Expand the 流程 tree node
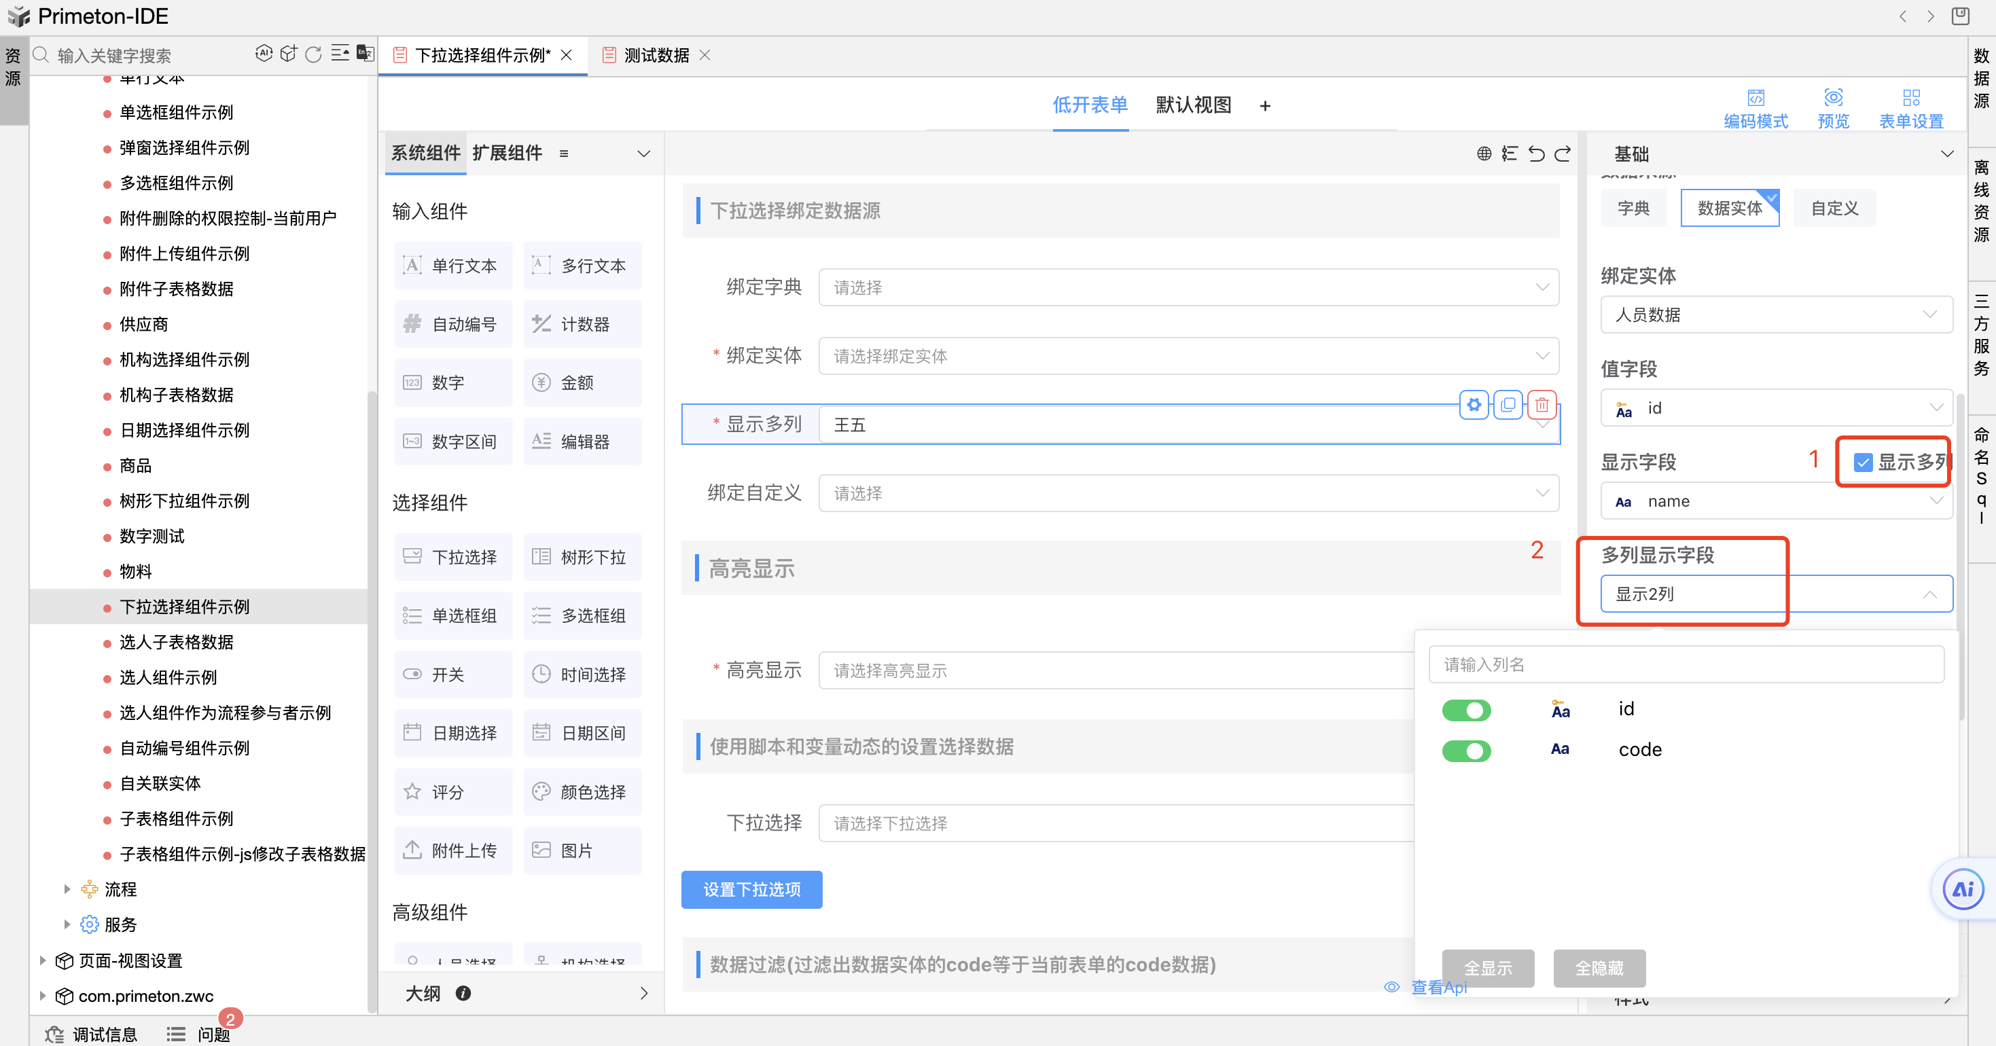 pyautogui.click(x=67, y=888)
